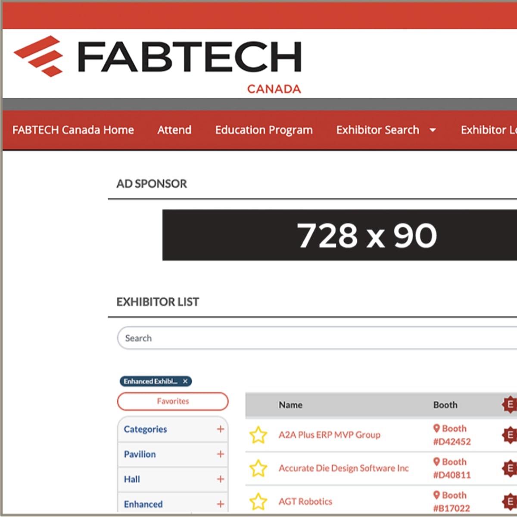
Task: Open AGT Robotics exhibitor listing
Action: click(305, 501)
